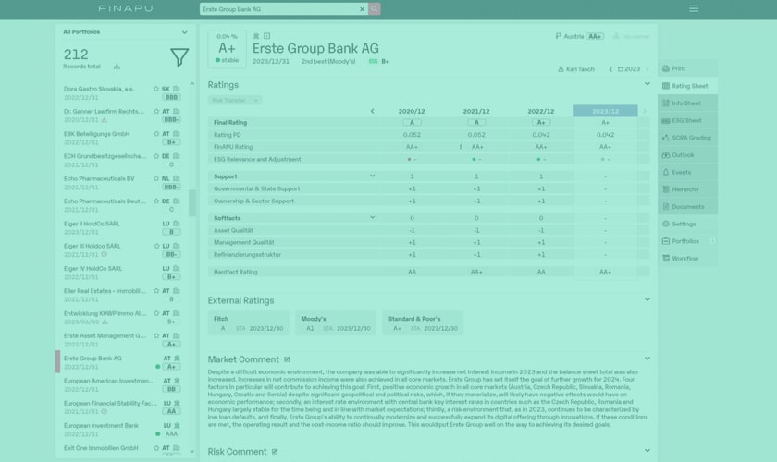Screen dimensions: 777x462
Task: Toggle star for Eller Real Estates row
Action: pos(156,291)
